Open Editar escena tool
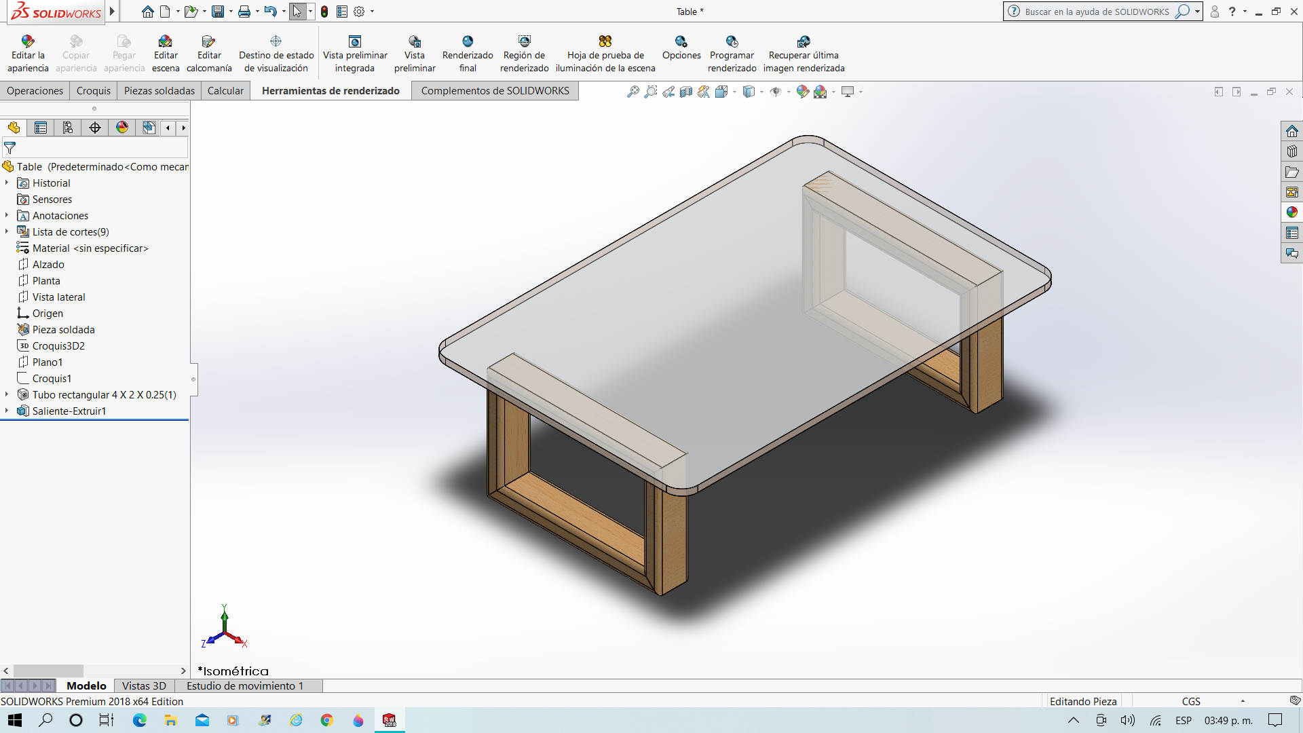The width and height of the screenshot is (1303, 733). coord(166,54)
